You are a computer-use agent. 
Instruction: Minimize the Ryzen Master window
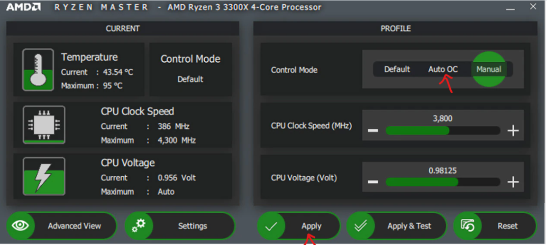click(510, 8)
